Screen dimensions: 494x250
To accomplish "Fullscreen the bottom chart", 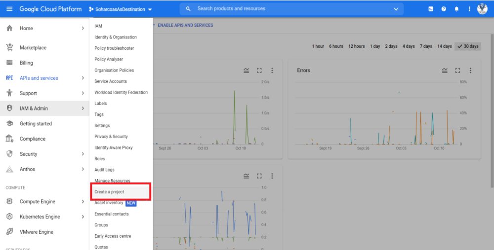I will (x=259, y=176).
